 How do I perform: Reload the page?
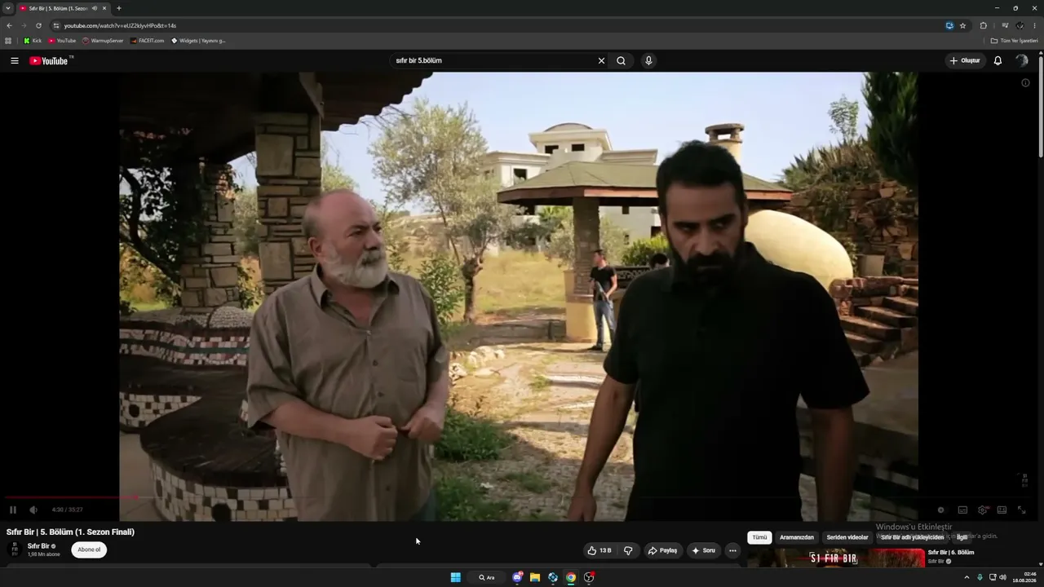point(38,25)
